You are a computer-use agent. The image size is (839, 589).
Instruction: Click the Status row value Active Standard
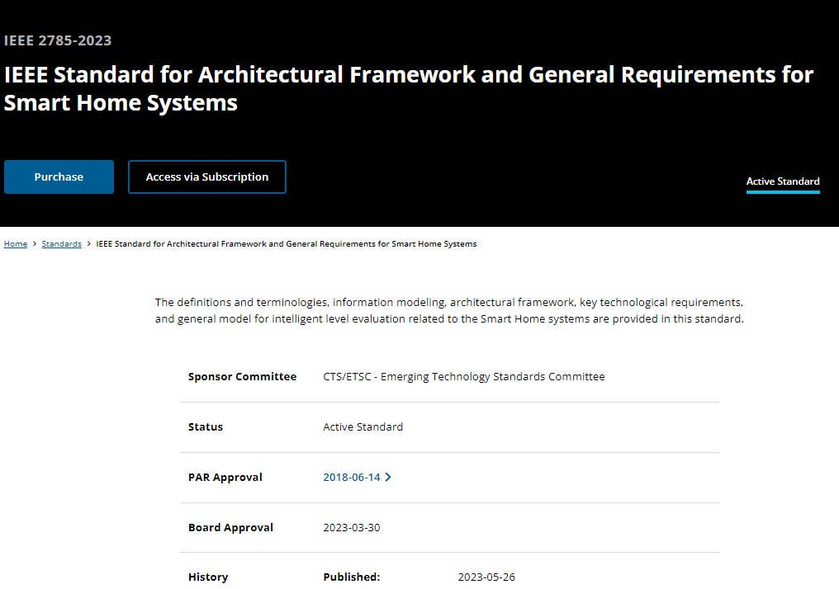(x=363, y=426)
